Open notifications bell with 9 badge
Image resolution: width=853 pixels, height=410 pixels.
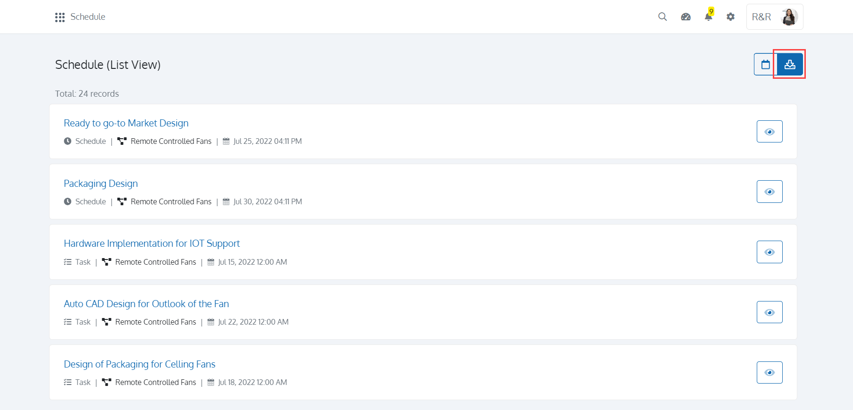point(708,17)
